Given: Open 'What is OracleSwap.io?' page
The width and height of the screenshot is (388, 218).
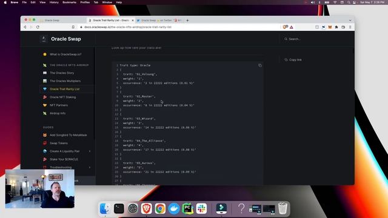Looking at the screenshot, I should point(65,54).
